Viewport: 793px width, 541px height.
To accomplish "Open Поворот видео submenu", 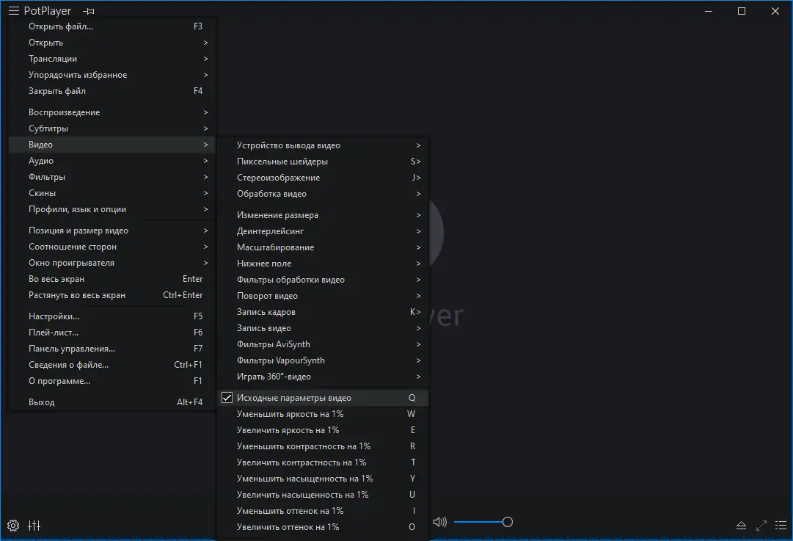I will click(323, 296).
